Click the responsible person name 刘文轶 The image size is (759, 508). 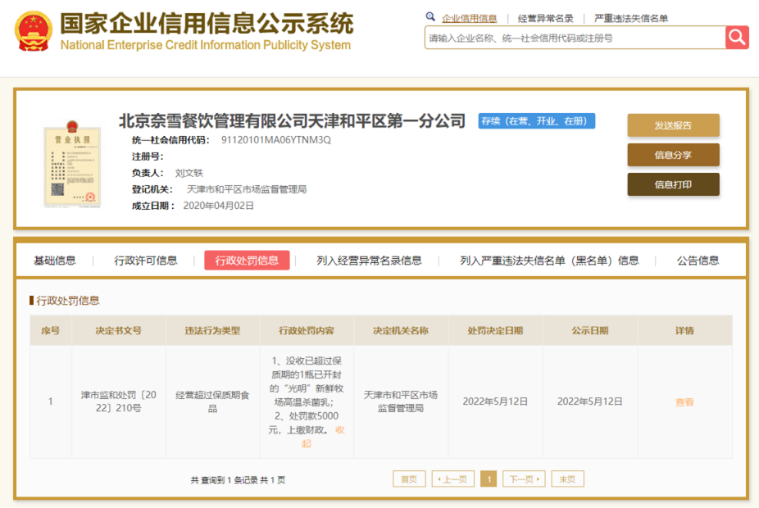tap(189, 173)
